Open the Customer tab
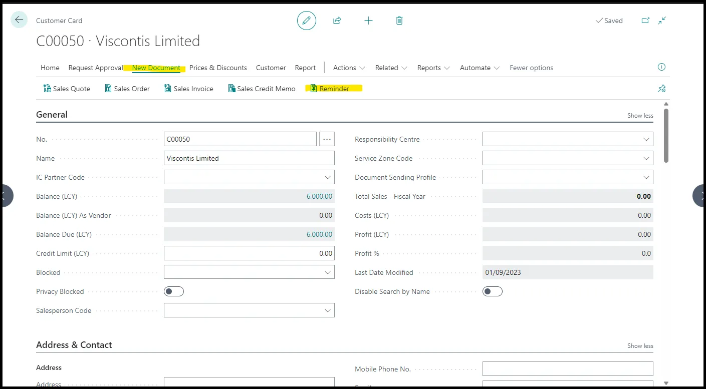Viewport: 706px width, 389px height. 271,68
